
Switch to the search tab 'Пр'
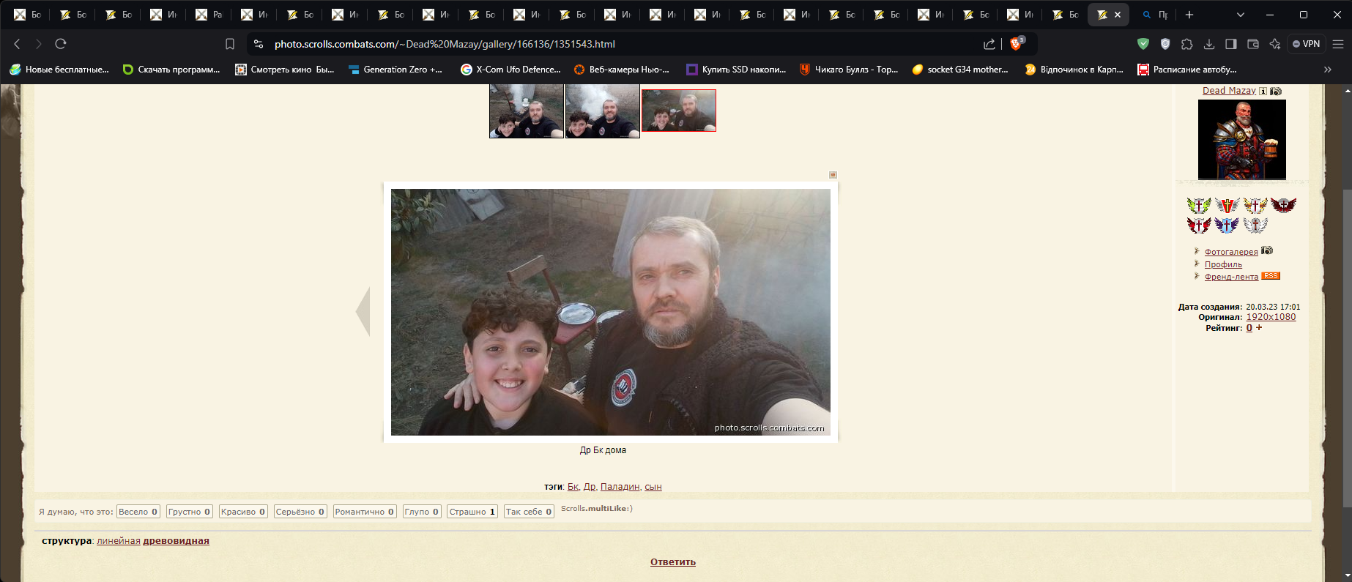click(x=1155, y=15)
